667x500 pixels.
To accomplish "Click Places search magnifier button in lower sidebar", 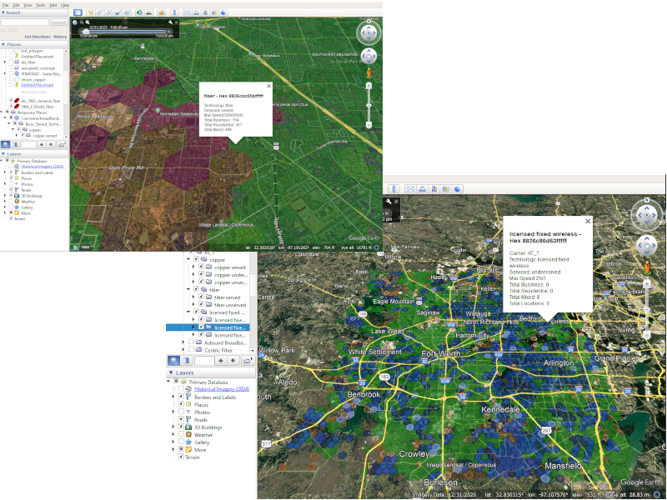I will click(x=174, y=361).
